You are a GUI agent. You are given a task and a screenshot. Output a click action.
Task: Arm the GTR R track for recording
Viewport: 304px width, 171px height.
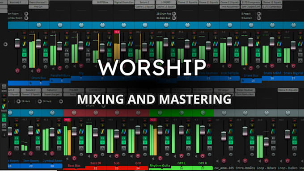pos(203,156)
